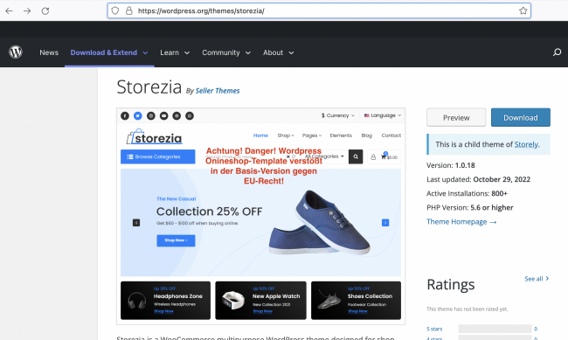The image size is (568, 340).
Task: Click the slider next arrow
Action: click(385, 223)
